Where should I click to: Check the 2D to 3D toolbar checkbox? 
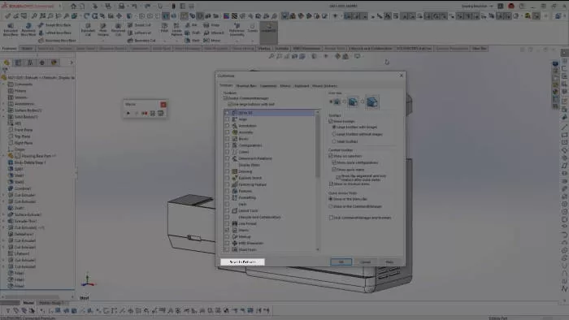click(x=227, y=113)
